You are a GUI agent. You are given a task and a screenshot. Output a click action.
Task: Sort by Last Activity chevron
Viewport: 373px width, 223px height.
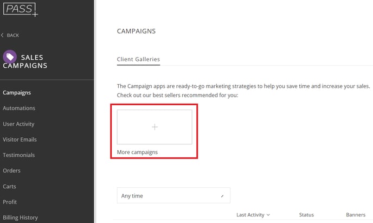(x=268, y=215)
